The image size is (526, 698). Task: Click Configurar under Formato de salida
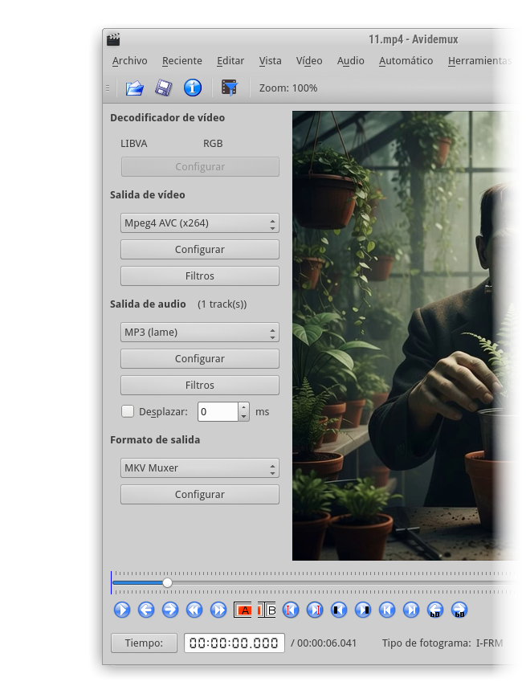(x=199, y=495)
